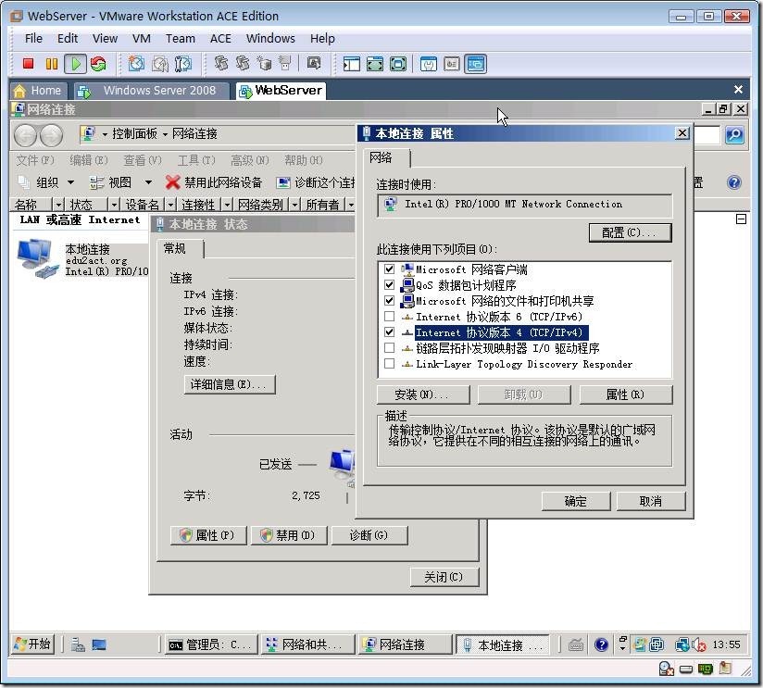The width and height of the screenshot is (763, 688).
Task: Click 取消 in 本地连接 属性 dialog
Action: (x=651, y=501)
